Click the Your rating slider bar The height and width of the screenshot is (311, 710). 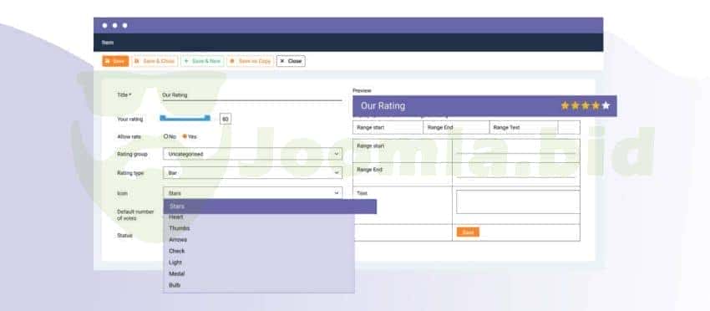[x=185, y=119]
